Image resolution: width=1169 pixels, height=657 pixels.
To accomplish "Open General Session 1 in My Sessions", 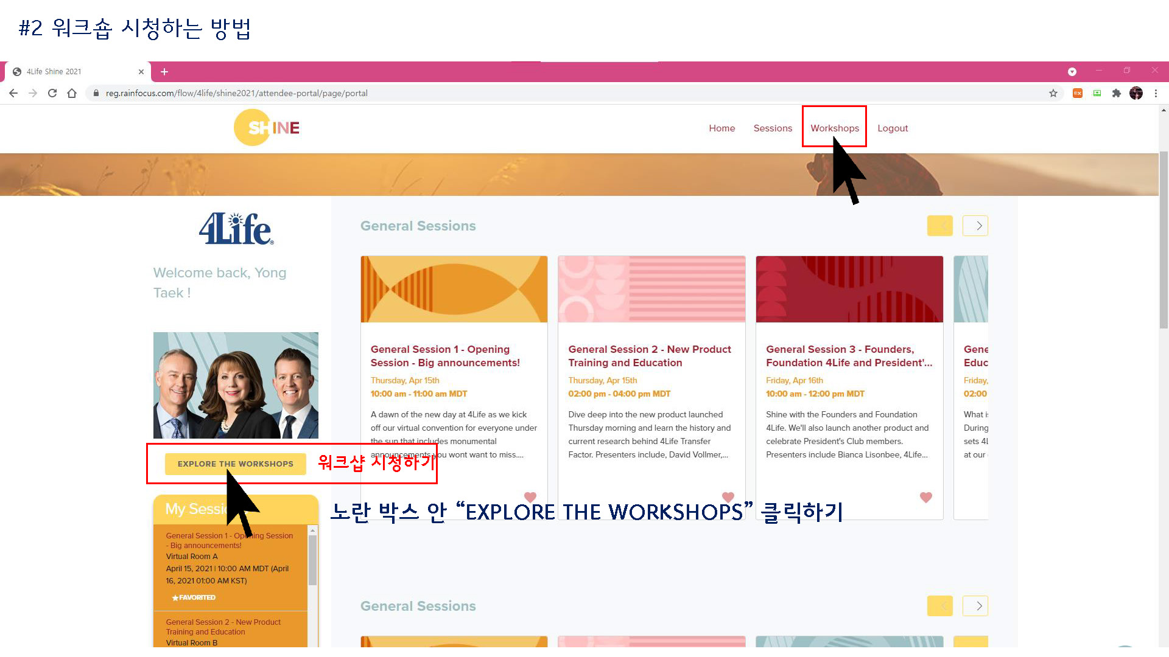I will (x=230, y=540).
